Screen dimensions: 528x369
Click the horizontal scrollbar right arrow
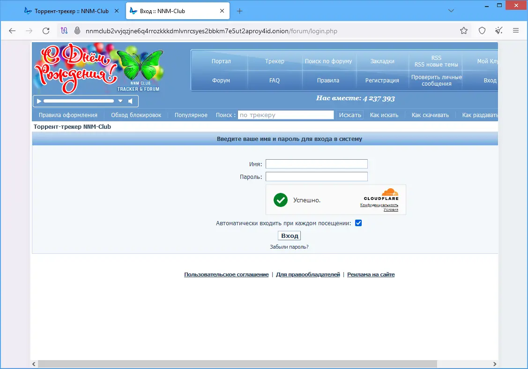494,364
